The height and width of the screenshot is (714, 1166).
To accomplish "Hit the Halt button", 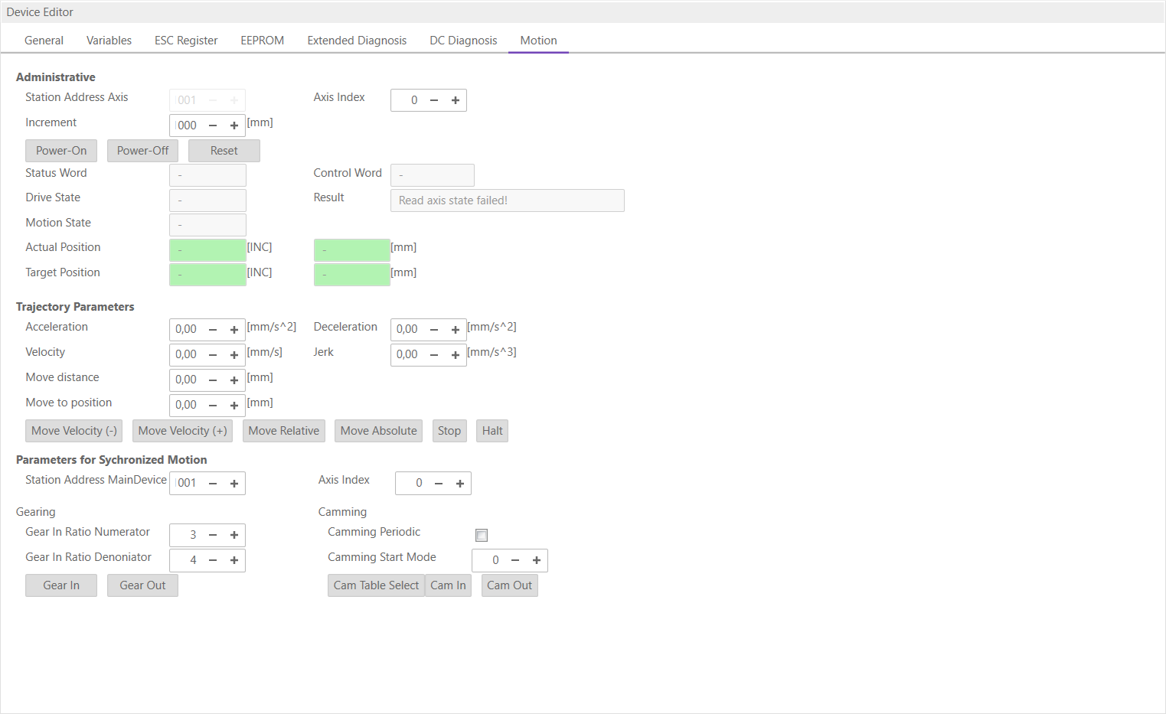I will point(492,431).
